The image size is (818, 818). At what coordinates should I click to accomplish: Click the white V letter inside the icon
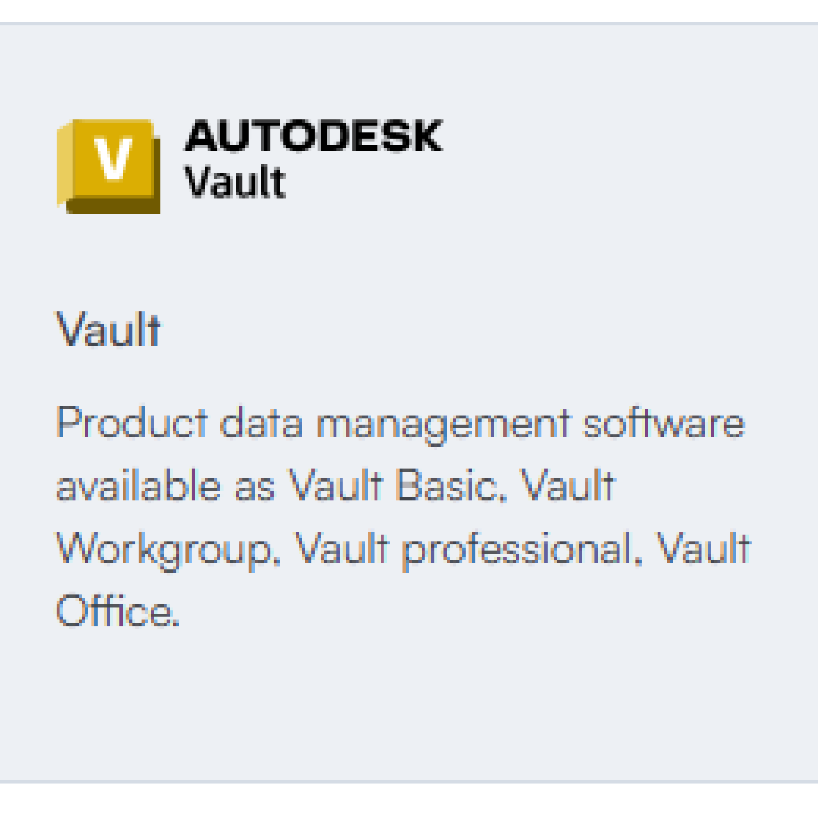point(113,158)
